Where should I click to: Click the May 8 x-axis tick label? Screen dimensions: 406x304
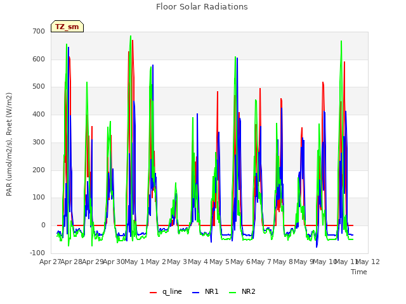pyautogui.click(x=283, y=262)
